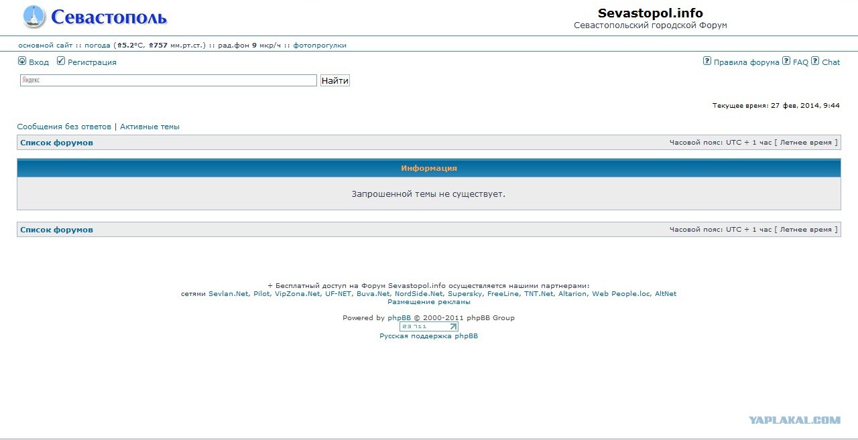Open основной сайт link
The height and width of the screenshot is (440, 858).
(x=46, y=46)
